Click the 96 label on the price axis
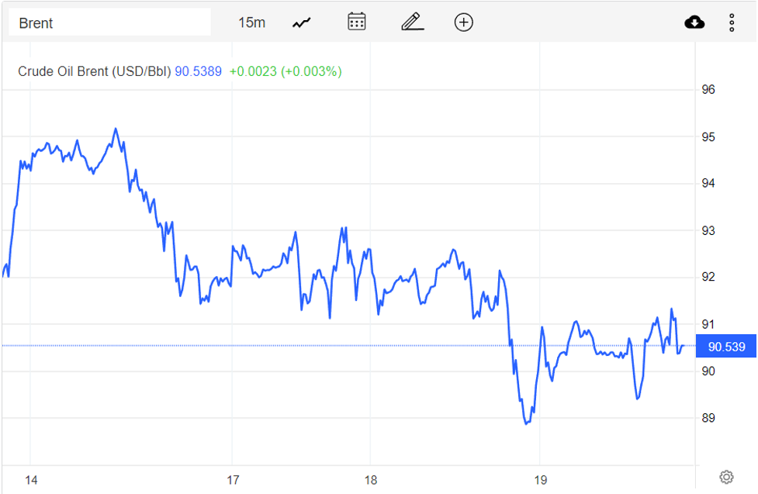 click(x=708, y=89)
